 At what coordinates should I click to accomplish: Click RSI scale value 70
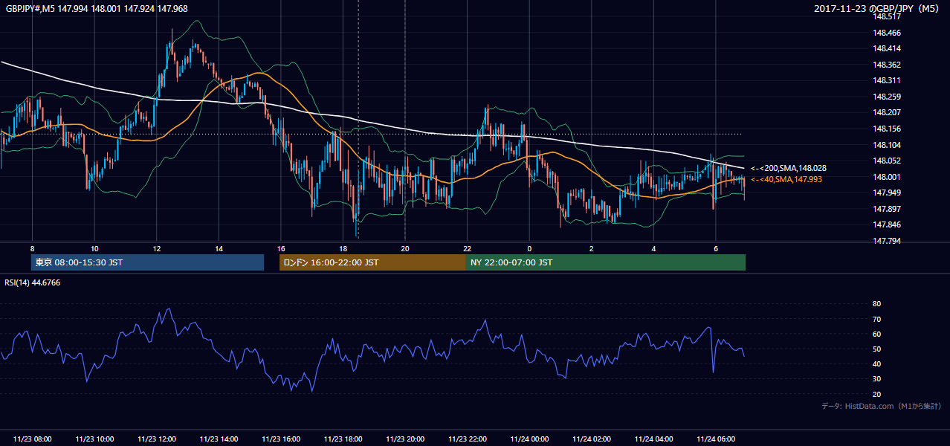[x=876, y=319]
